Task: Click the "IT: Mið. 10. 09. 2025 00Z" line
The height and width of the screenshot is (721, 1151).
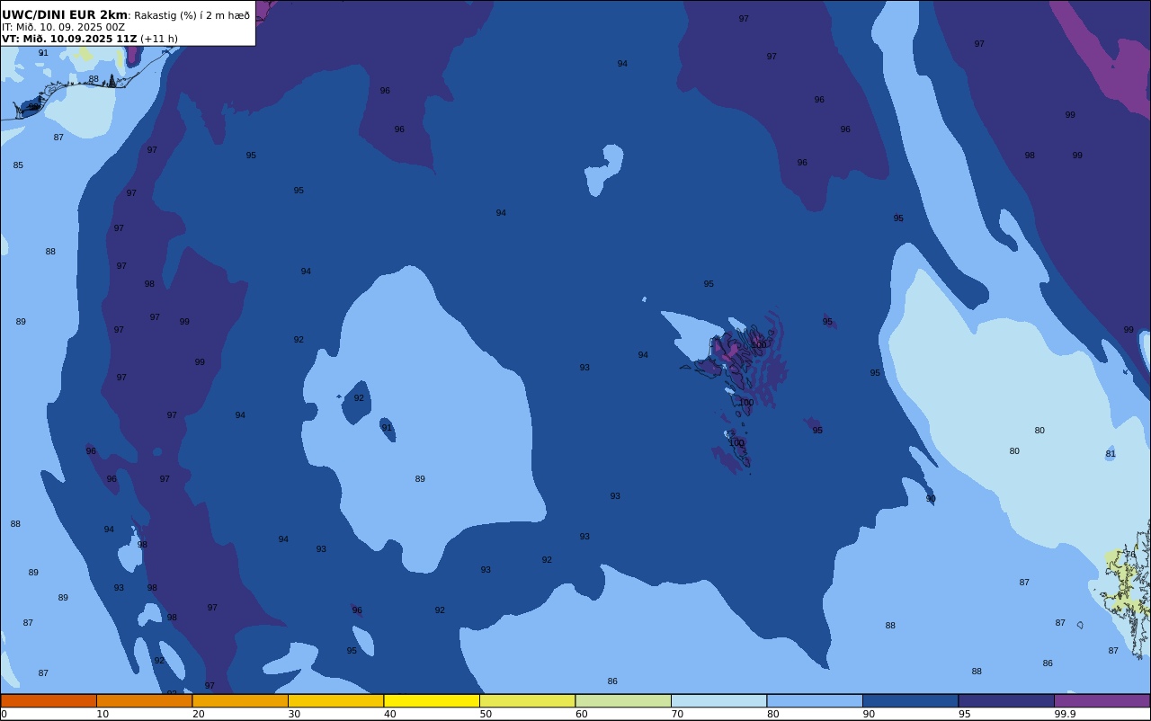Action: coord(63,27)
